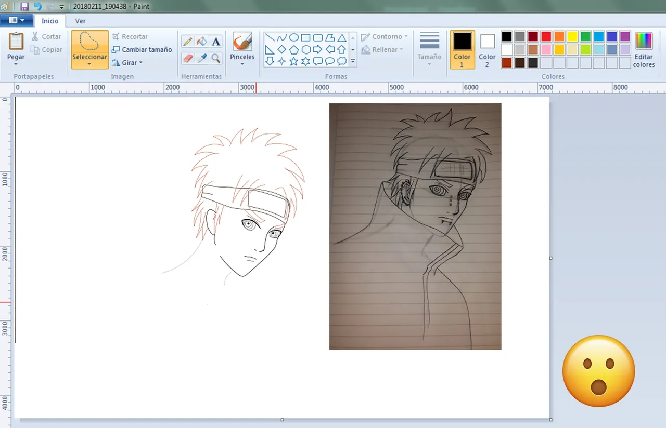Select the Text tool

click(x=216, y=42)
